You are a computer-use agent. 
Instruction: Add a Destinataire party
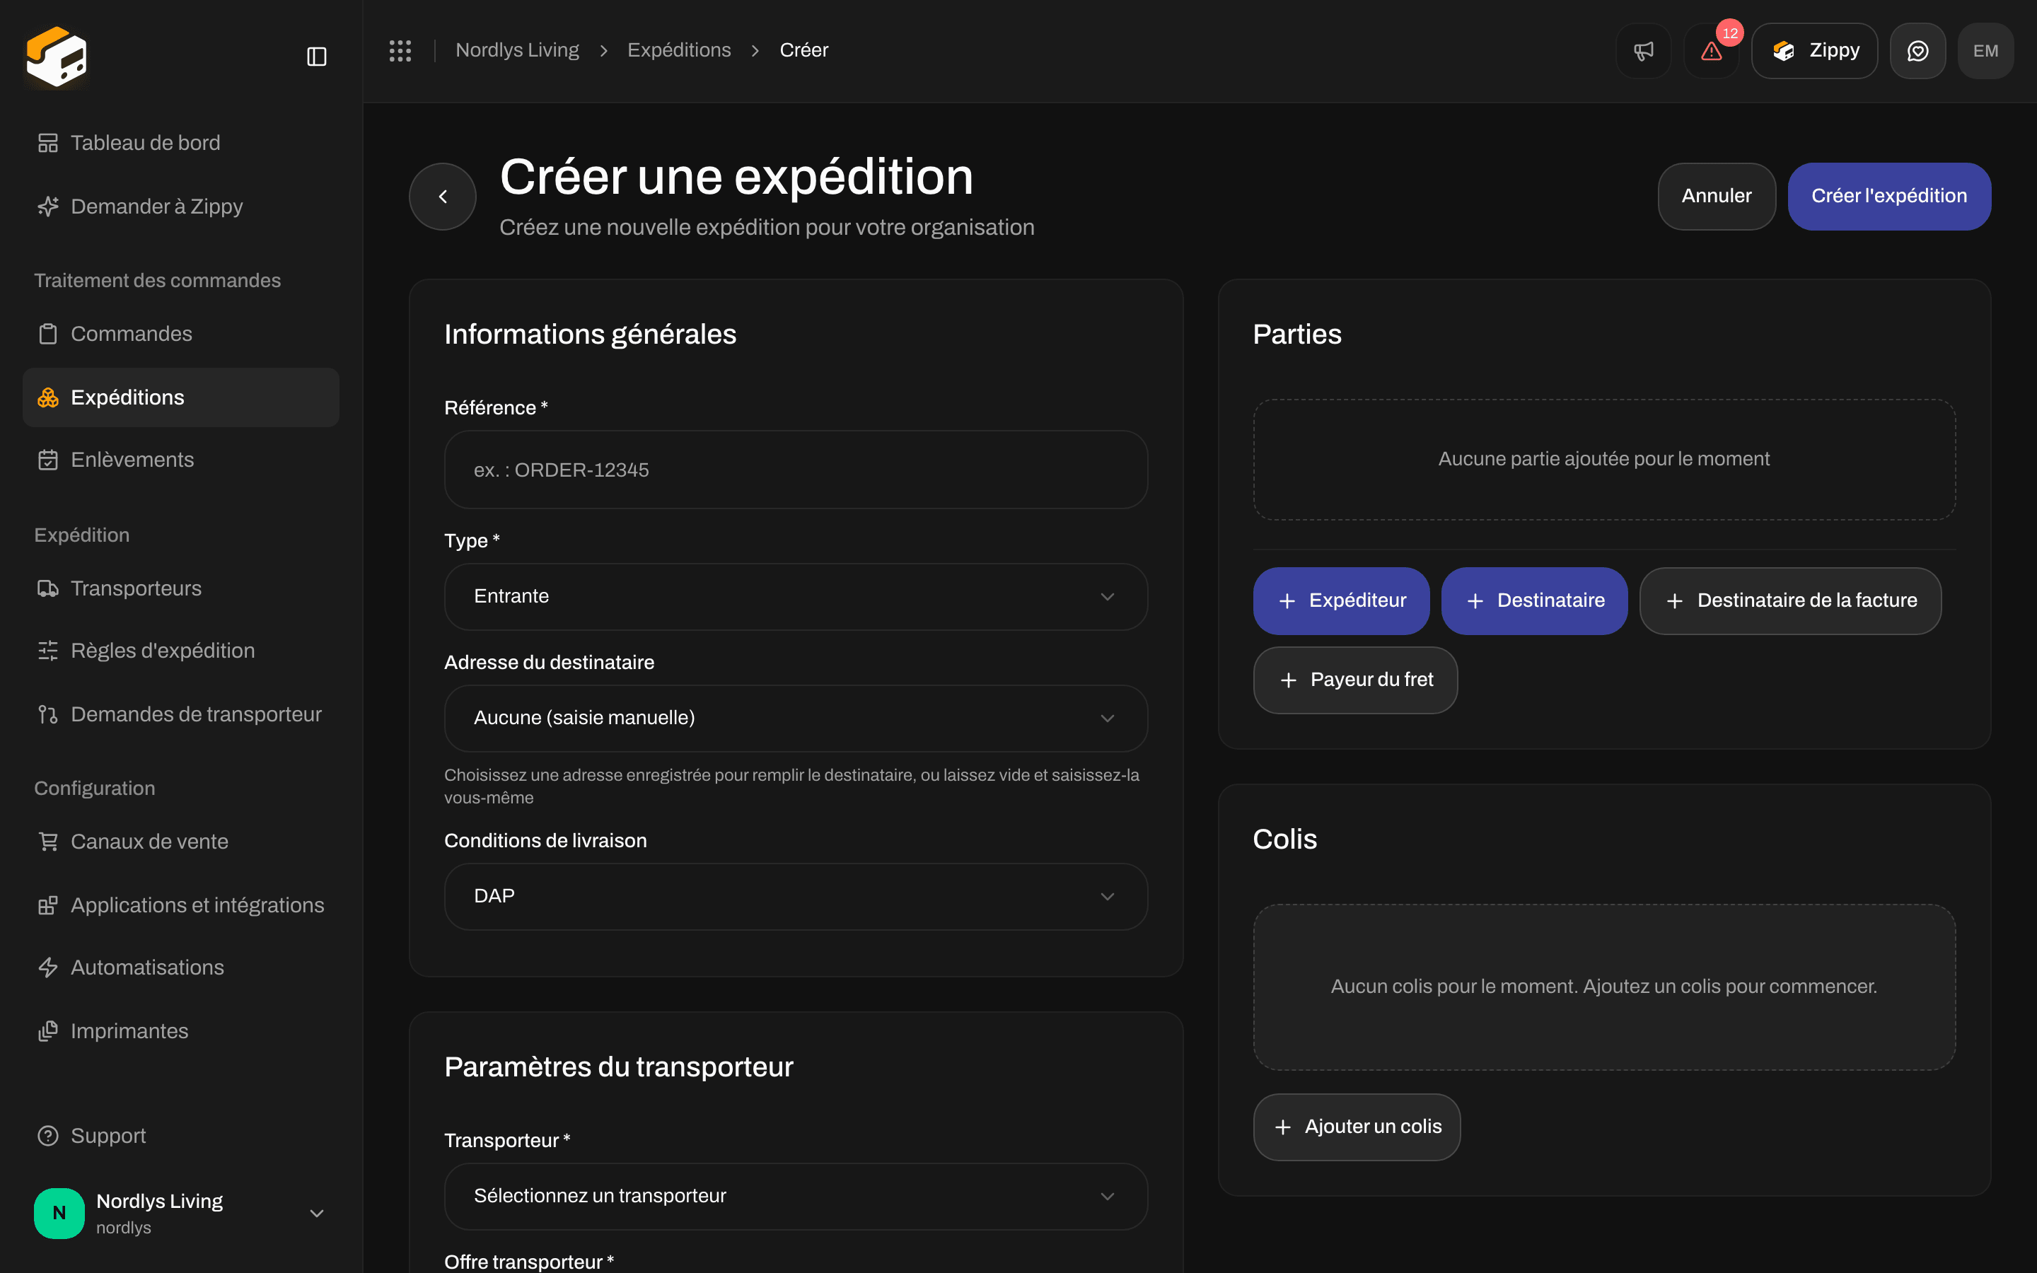(1533, 601)
